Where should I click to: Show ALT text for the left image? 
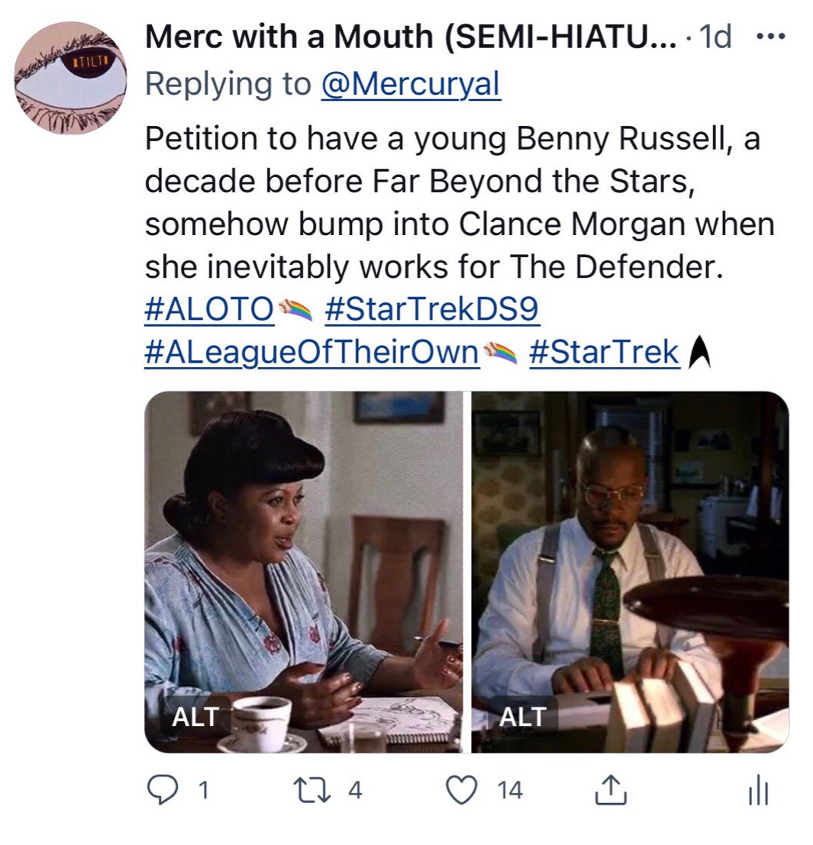point(195,717)
